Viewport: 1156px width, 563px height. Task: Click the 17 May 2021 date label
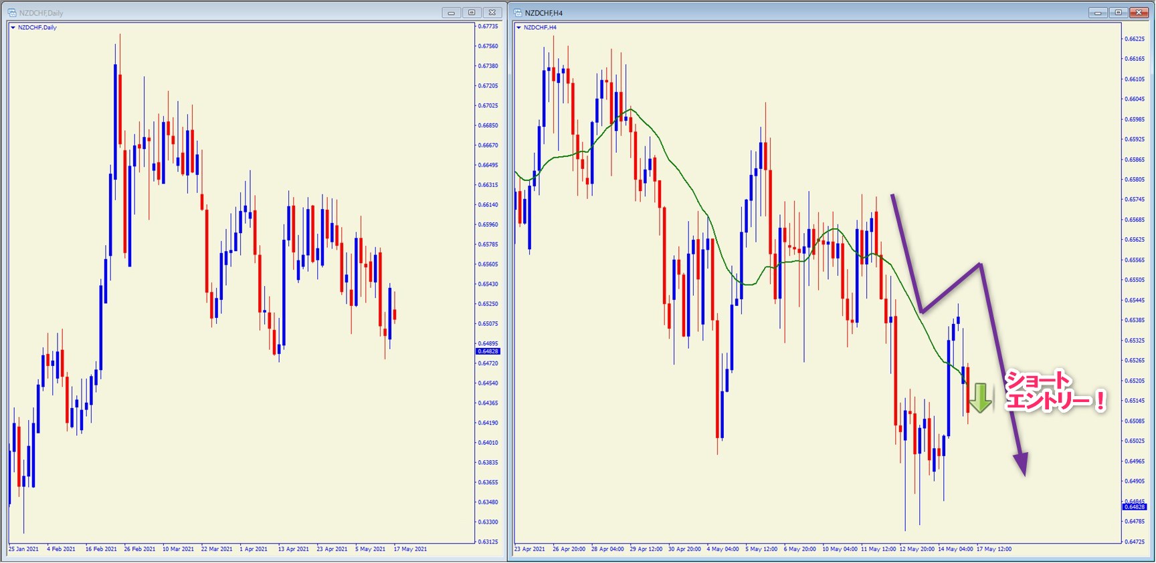pos(410,549)
